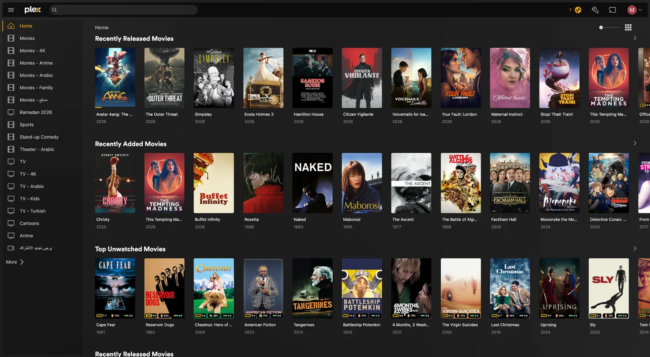
Task: Open Hamilton House poster
Action: pos(312,78)
